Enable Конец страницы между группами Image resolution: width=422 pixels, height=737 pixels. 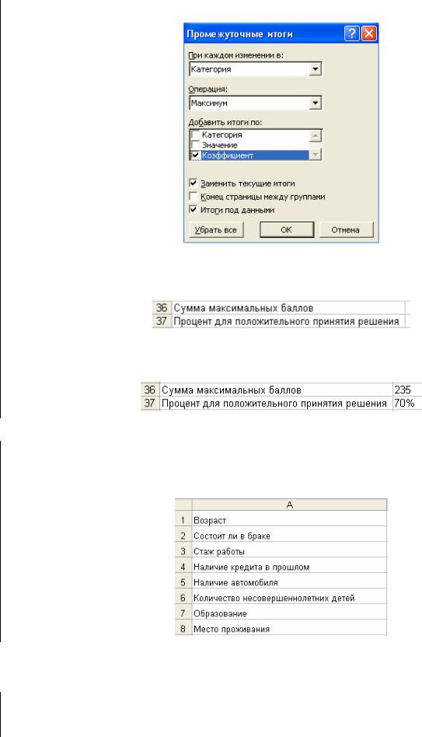[194, 197]
